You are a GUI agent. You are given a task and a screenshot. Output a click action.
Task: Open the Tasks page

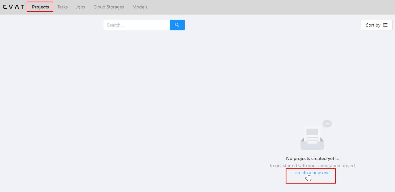(62, 6)
